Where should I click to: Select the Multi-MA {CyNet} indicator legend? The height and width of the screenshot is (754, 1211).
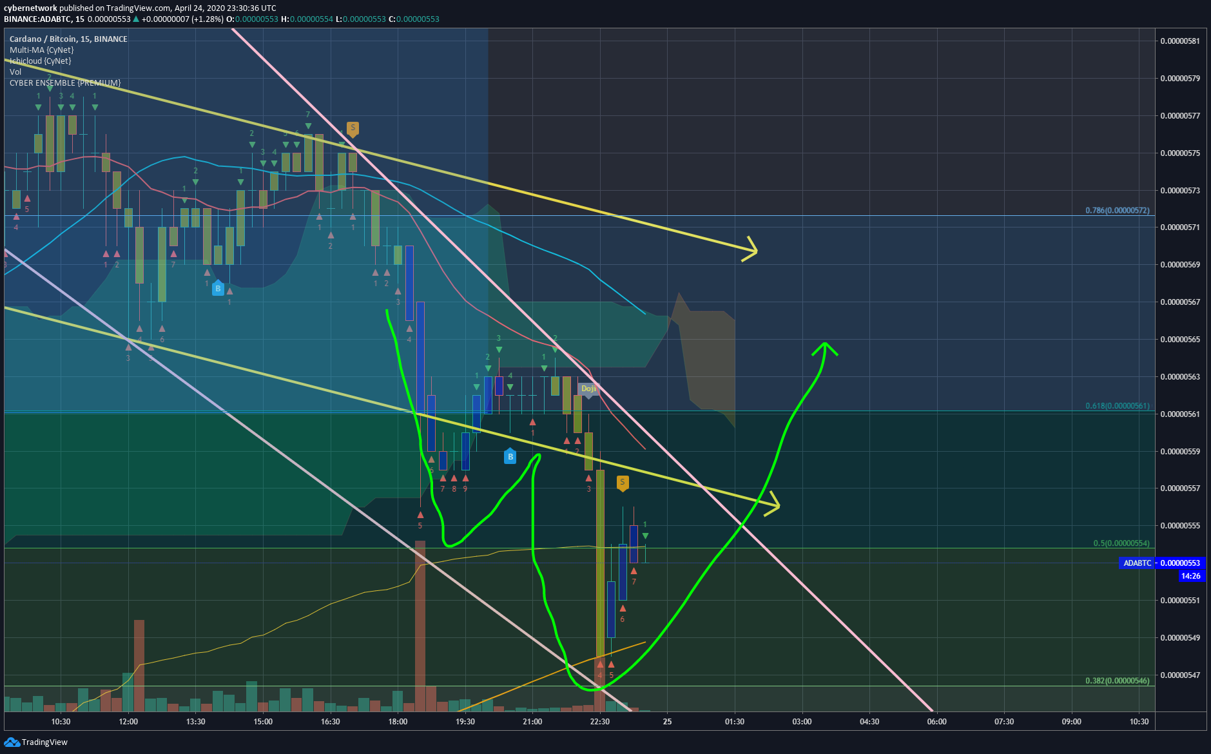(x=41, y=50)
